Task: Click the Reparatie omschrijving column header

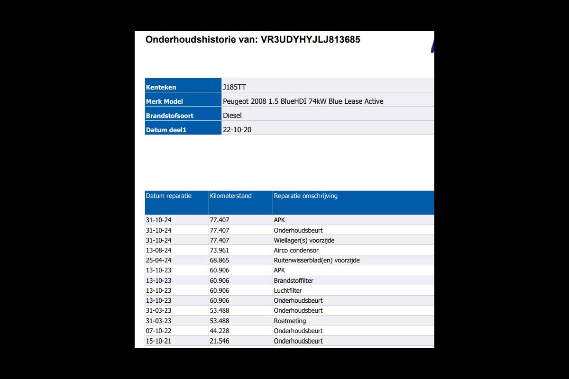Action: [x=305, y=196]
